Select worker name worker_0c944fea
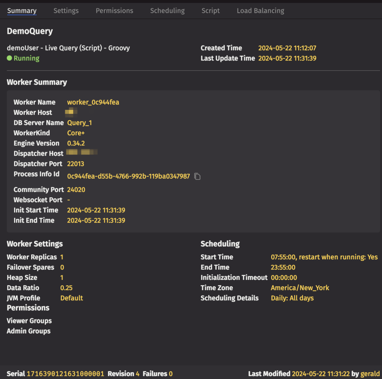 (x=93, y=103)
